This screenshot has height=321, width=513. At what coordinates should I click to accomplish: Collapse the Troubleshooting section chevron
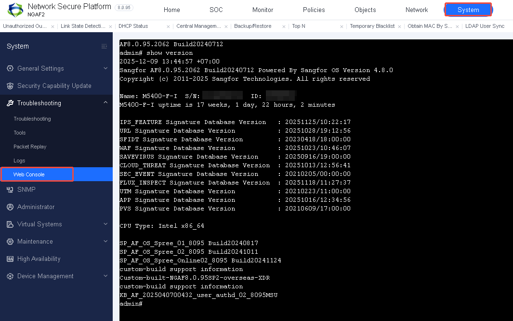point(105,102)
